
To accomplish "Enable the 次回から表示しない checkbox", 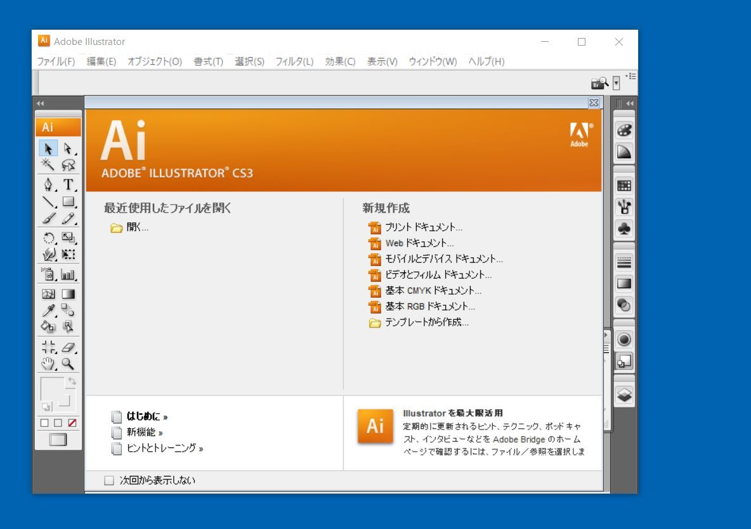I will click(109, 480).
